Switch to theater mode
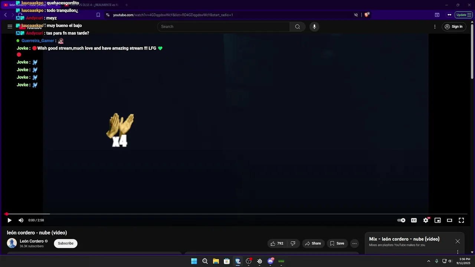This screenshot has width=475, height=267. point(449,220)
